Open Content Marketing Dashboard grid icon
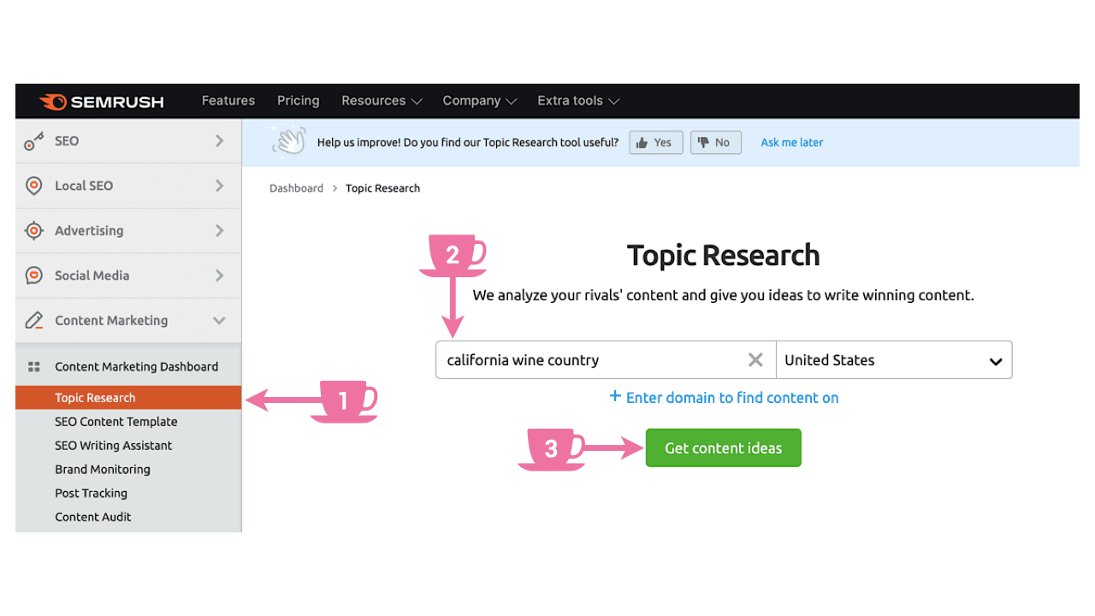The image size is (1095, 616). (x=33, y=365)
